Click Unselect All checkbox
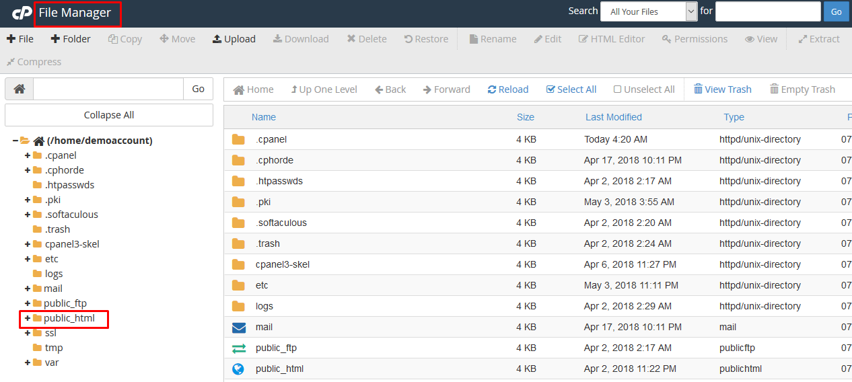The height and width of the screenshot is (382, 852). [x=617, y=89]
